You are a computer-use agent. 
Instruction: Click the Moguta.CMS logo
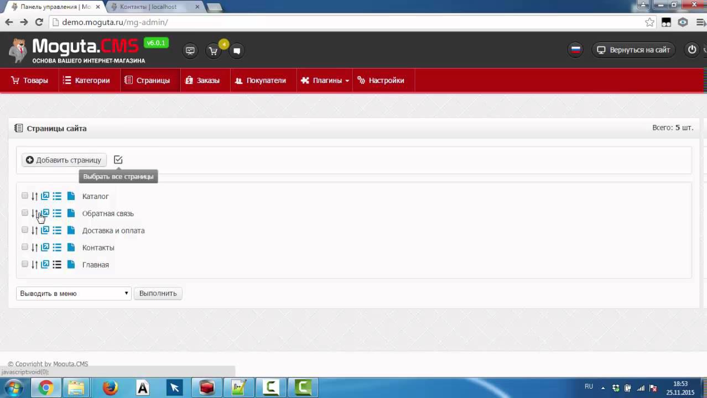(x=77, y=50)
